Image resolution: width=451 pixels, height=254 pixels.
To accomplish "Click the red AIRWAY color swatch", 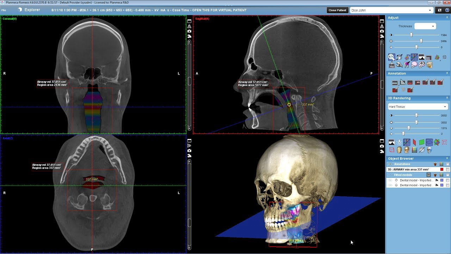I will click(442, 170).
